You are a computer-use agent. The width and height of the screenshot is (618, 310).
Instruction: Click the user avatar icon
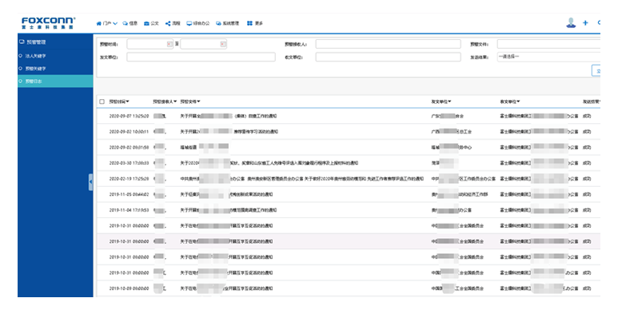(571, 23)
